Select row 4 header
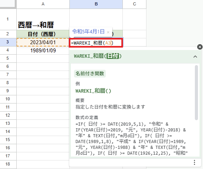Image resolution: width=203 pixels, height=169 pixels. pyautogui.click(x=8, y=50)
